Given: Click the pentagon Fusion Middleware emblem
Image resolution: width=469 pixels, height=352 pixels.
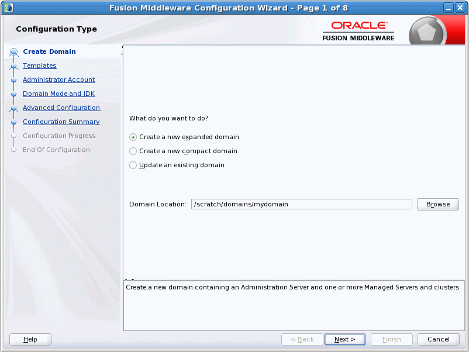Looking at the screenshot, I should (426, 32).
